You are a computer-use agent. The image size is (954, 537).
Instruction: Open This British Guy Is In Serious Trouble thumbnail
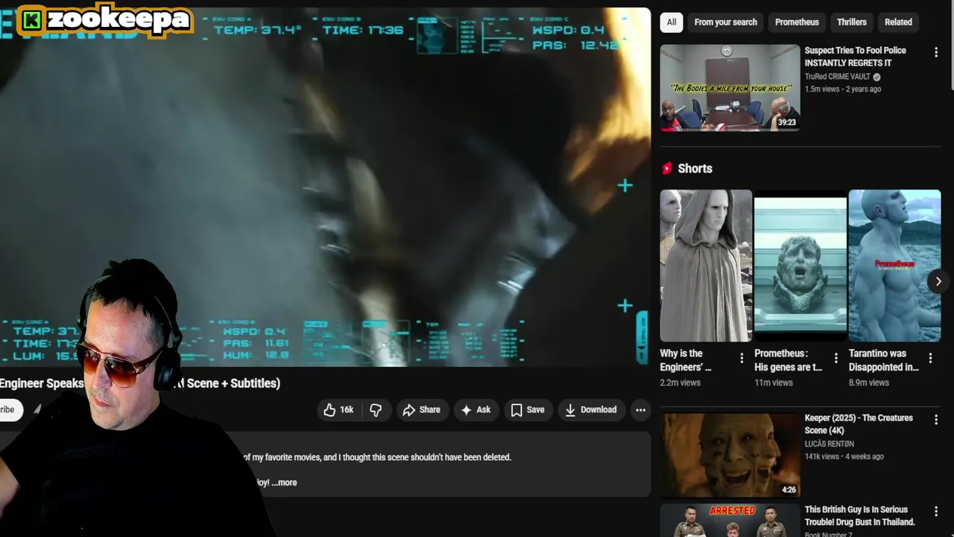tap(730, 521)
